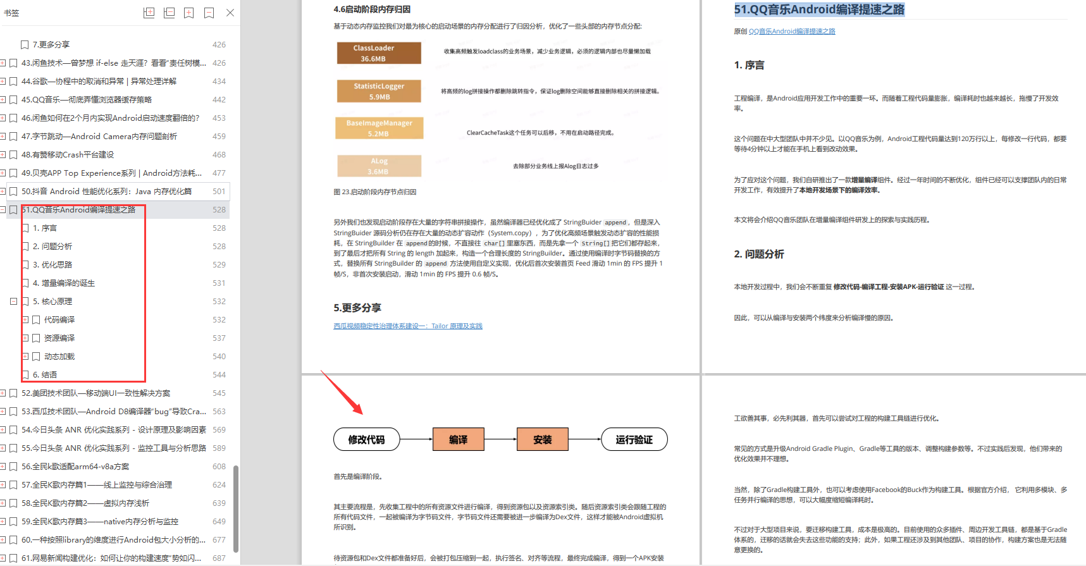Click the 图 23.启动阶段内存节点归因 caption
Viewport: 1086px width, 566px height.
[x=375, y=192]
